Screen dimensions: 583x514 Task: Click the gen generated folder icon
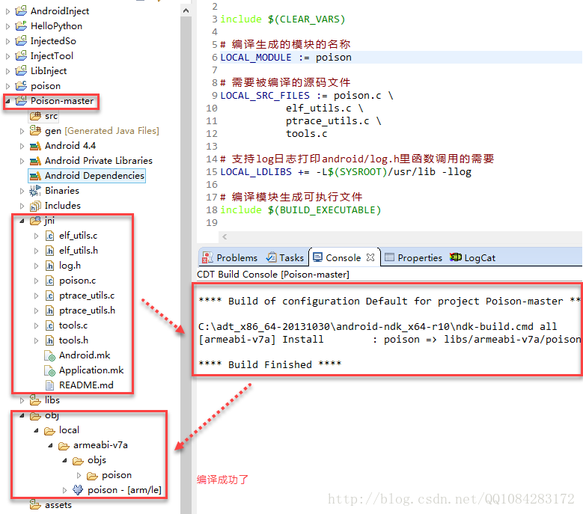(35, 130)
